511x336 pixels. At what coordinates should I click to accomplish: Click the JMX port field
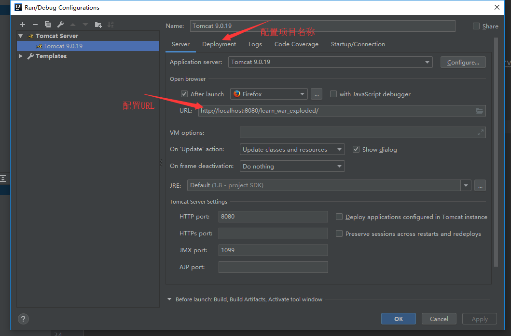pyautogui.click(x=273, y=250)
